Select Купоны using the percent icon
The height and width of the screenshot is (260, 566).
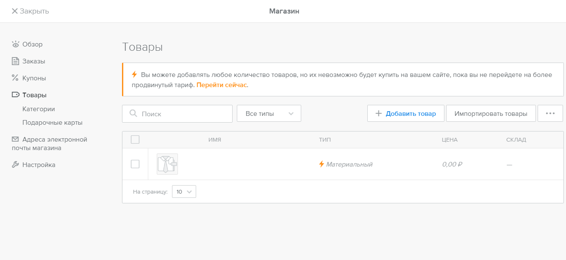pos(14,78)
